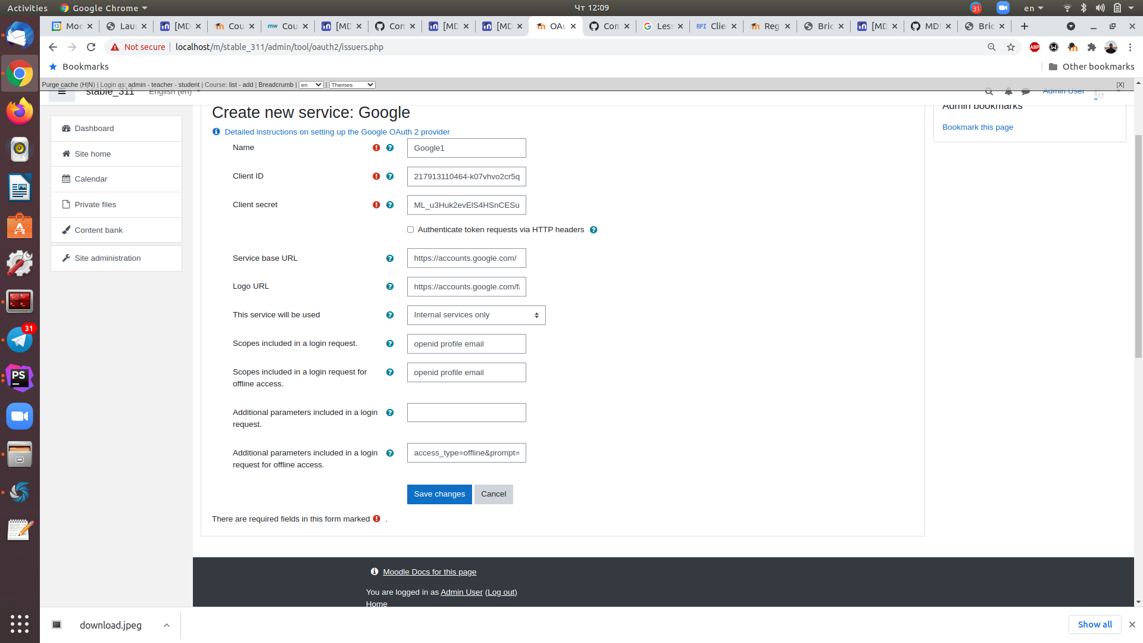1143x643 pixels.
Task: Click 'Show all' downloads button
Action: pyautogui.click(x=1095, y=625)
